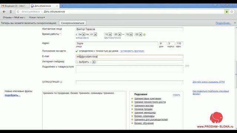Open the 'Подробнее...' link in sync bar
Viewport: 237px width, 133px height.
(x=223, y=23)
